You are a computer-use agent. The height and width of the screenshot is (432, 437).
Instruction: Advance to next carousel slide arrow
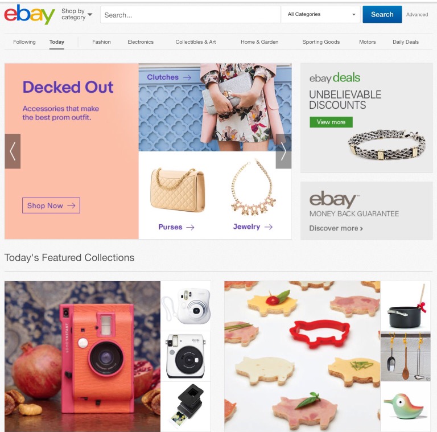point(283,151)
